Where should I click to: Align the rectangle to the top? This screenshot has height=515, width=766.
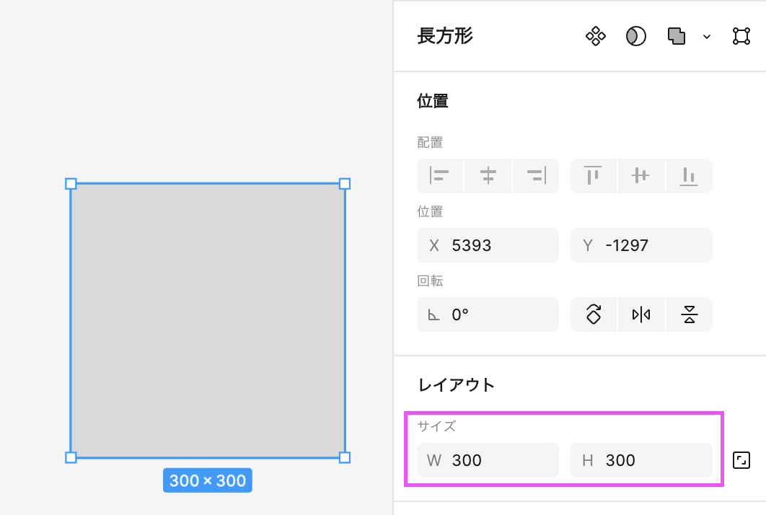pos(594,175)
